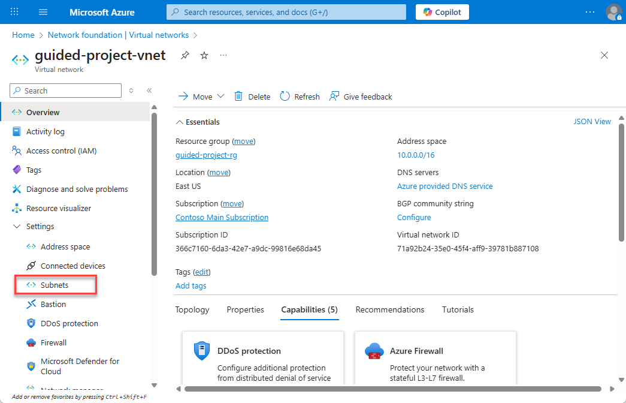Open Bastion icon in Settings
Image resolution: width=626 pixels, height=403 pixels.
pyautogui.click(x=31, y=304)
